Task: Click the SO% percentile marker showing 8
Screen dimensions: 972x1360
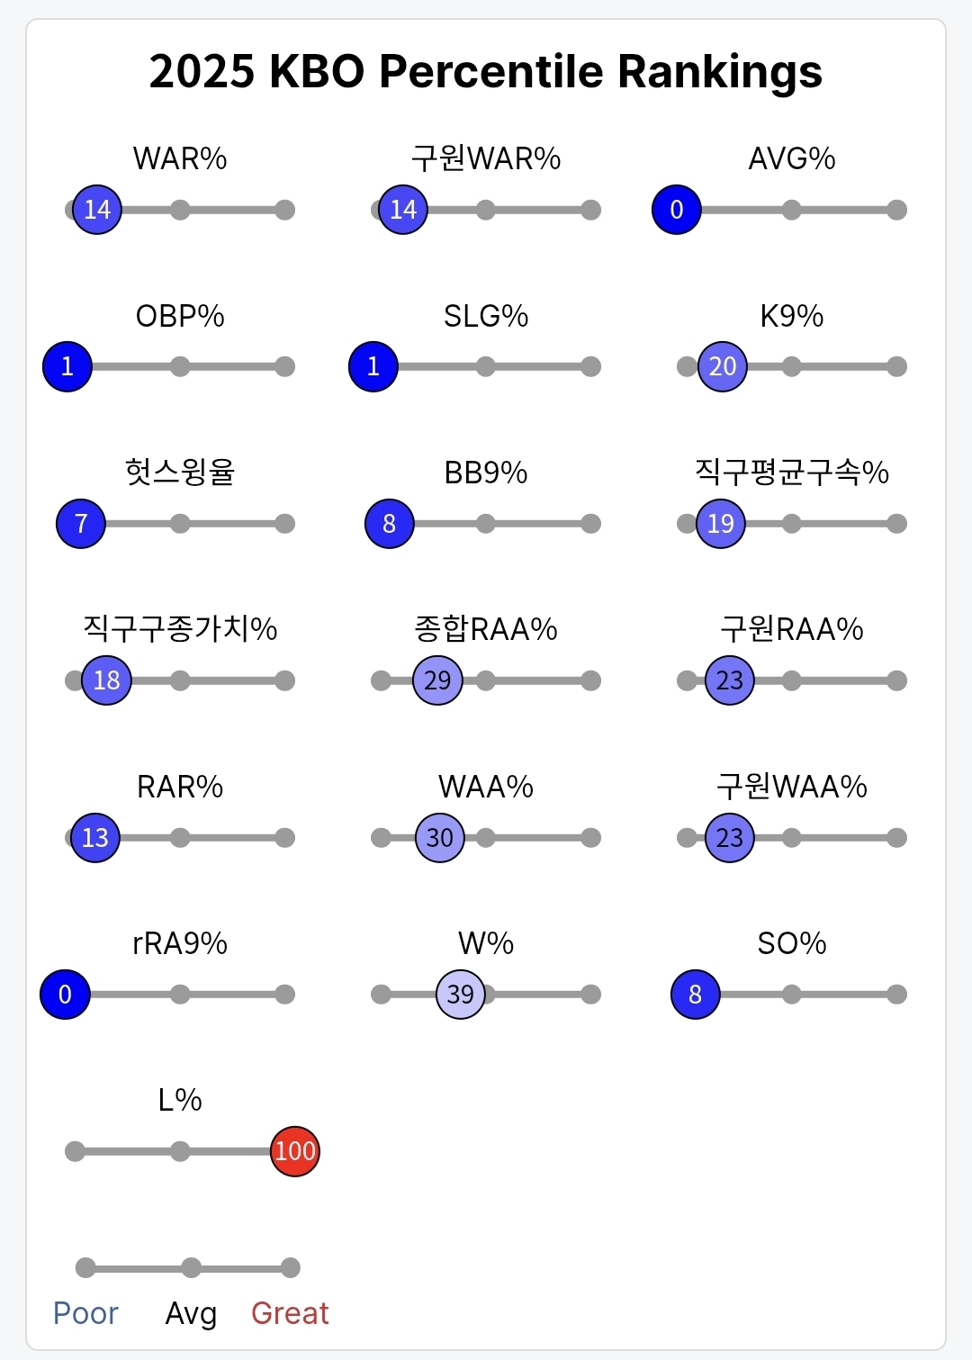Action: 696,995
